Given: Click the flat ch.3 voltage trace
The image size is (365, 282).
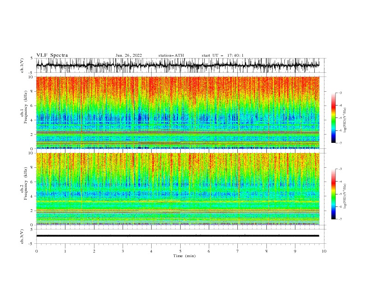Looking at the screenshot, I should click(x=177, y=236).
